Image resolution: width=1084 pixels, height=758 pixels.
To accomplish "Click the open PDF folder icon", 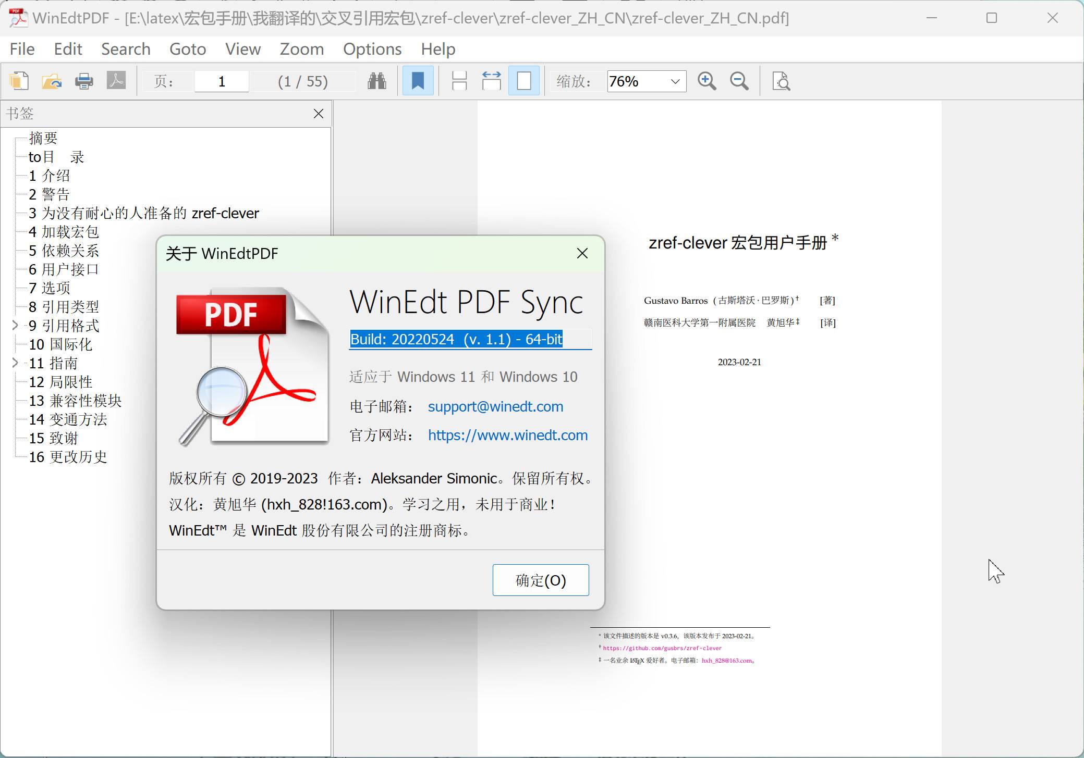I will [52, 81].
